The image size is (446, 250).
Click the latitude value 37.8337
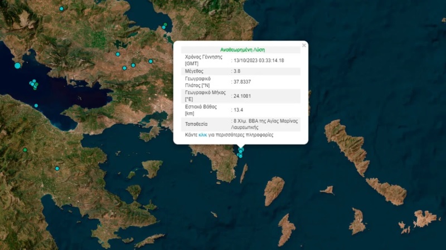point(242,83)
